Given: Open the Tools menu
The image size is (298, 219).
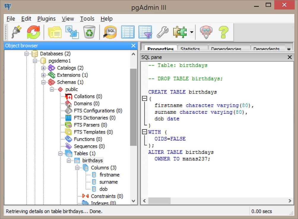Looking at the screenshot, I should [87, 19].
